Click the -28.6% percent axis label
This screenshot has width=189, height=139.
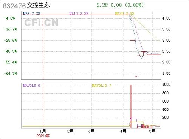[x=11, y=41]
